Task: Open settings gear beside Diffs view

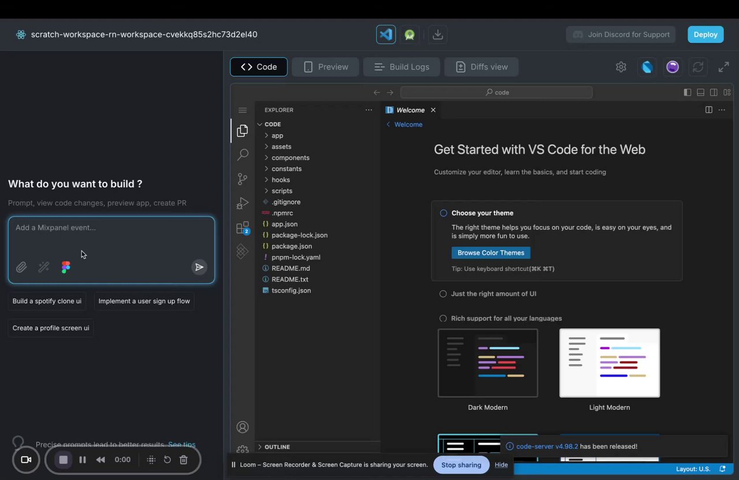Action: click(x=621, y=67)
